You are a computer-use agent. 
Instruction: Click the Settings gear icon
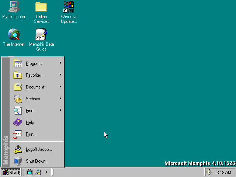[18, 99]
